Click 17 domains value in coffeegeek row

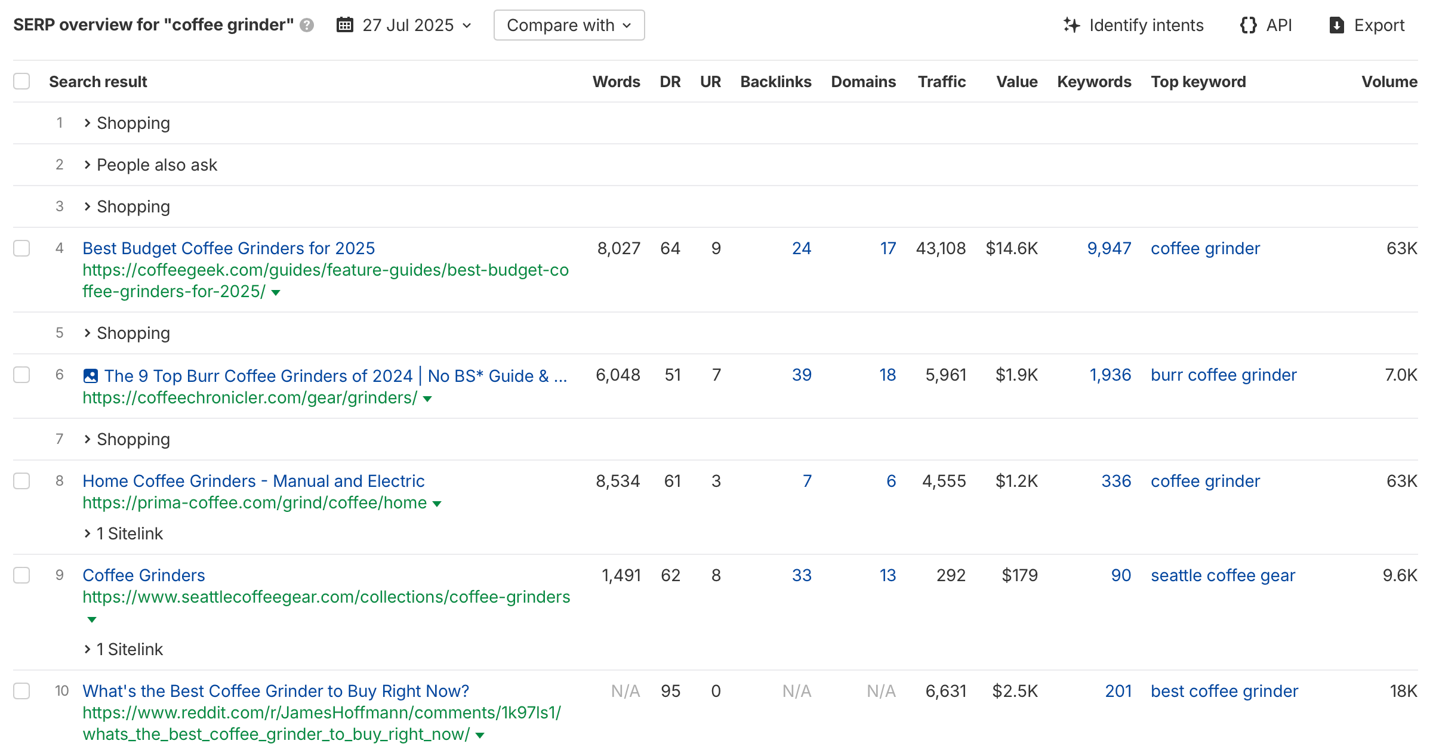pyautogui.click(x=888, y=248)
